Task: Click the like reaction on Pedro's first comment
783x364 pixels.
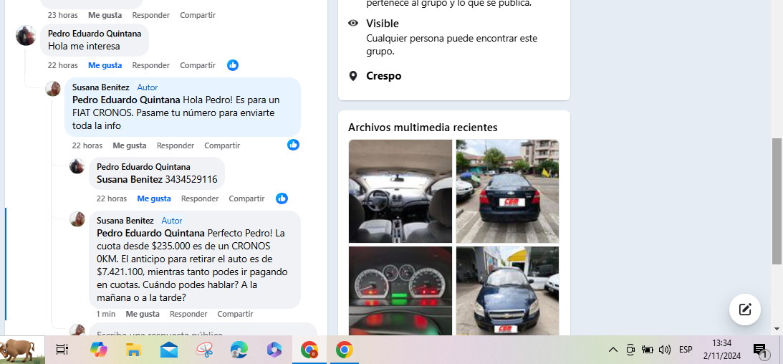Action: 233,65
